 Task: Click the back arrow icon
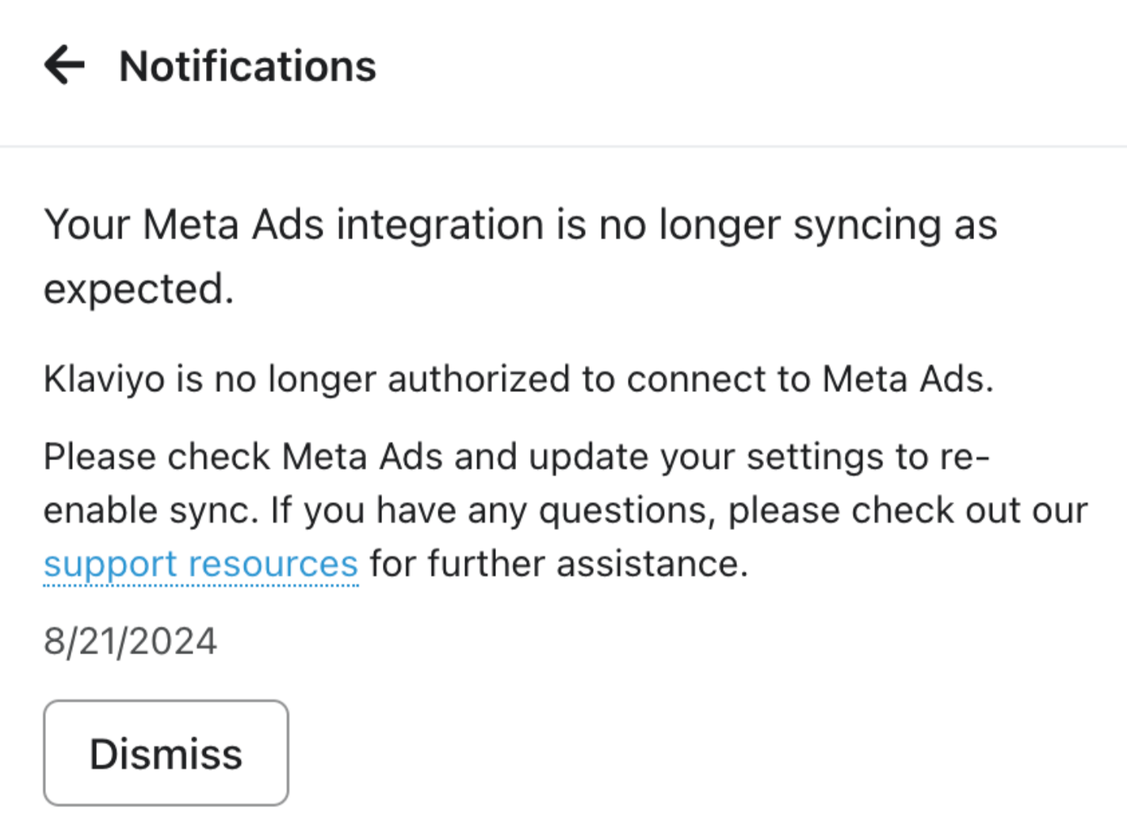64,65
